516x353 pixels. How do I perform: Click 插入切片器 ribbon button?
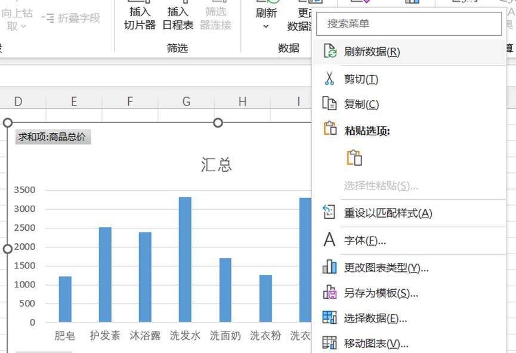click(x=140, y=16)
